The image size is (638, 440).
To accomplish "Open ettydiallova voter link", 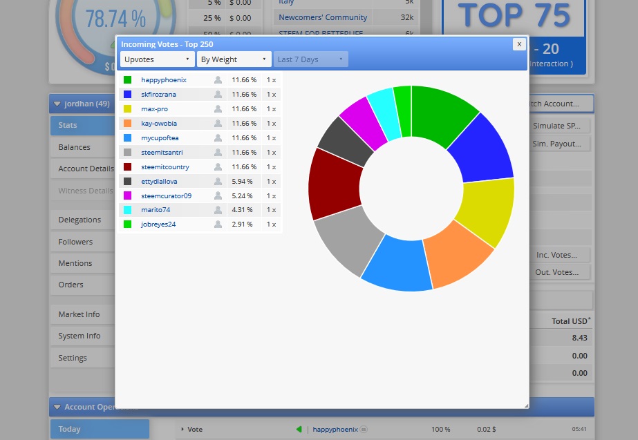I will pyautogui.click(x=159, y=182).
